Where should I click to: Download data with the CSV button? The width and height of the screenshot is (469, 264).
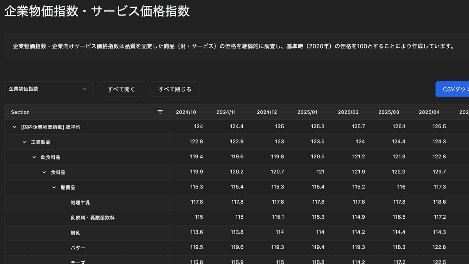coord(453,89)
